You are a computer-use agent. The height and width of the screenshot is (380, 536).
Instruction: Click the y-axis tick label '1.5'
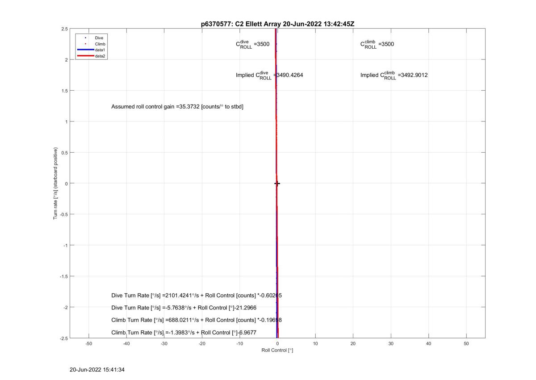(64, 91)
